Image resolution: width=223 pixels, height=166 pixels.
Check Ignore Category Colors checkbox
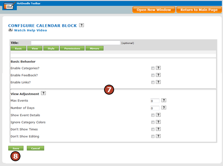pyautogui.click(x=153, y=122)
